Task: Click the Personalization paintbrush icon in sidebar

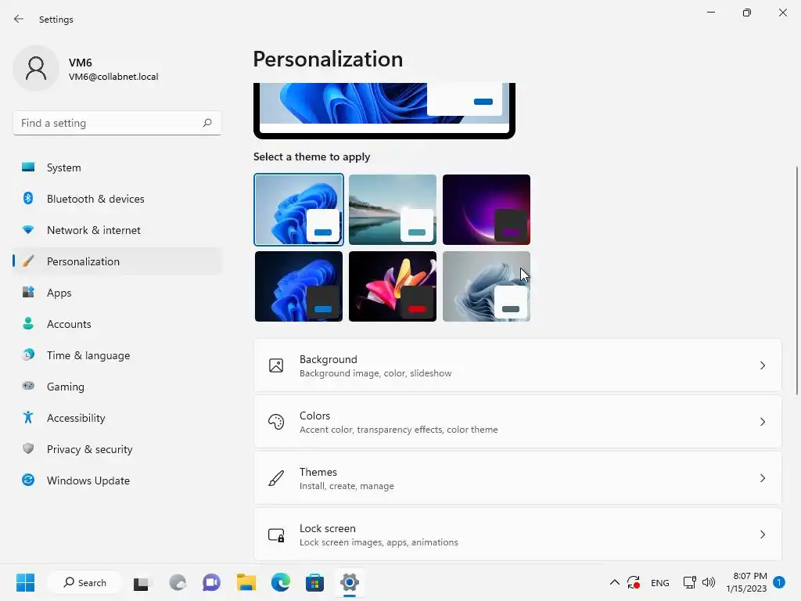Action: (28, 261)
